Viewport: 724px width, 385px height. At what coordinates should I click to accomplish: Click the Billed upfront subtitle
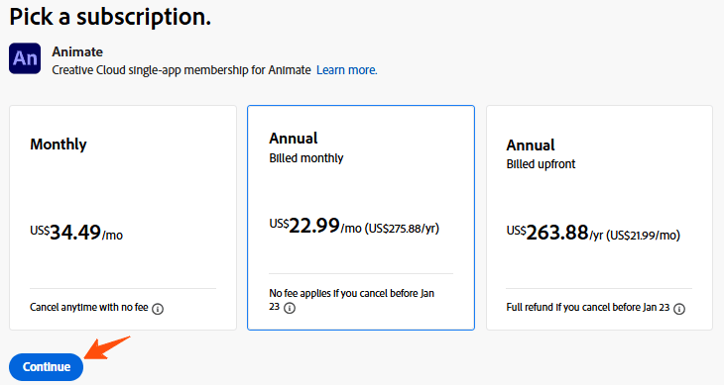tap(541, 164)
